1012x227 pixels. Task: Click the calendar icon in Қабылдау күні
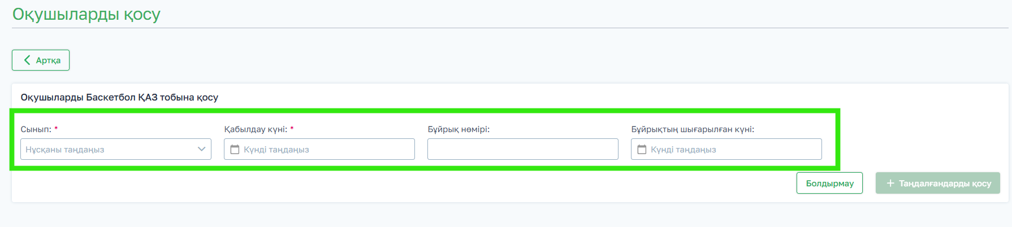235,150
